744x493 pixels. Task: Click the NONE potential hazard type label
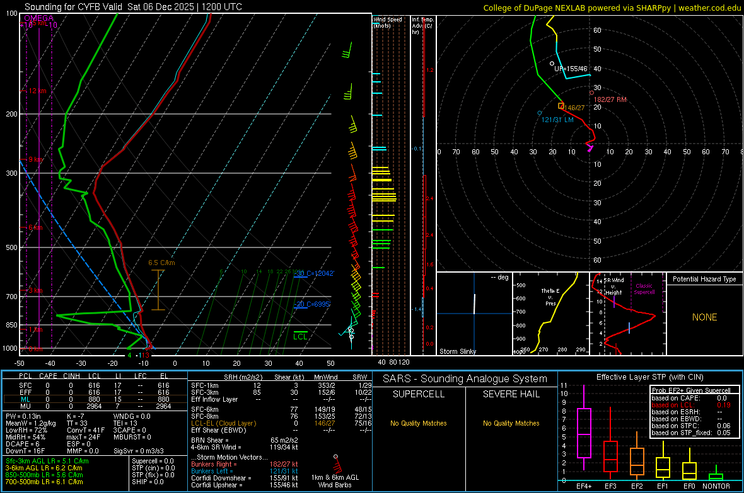tap(704, 317)
